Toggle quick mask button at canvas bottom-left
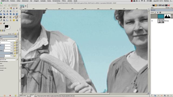 click(x=20, y=93)
